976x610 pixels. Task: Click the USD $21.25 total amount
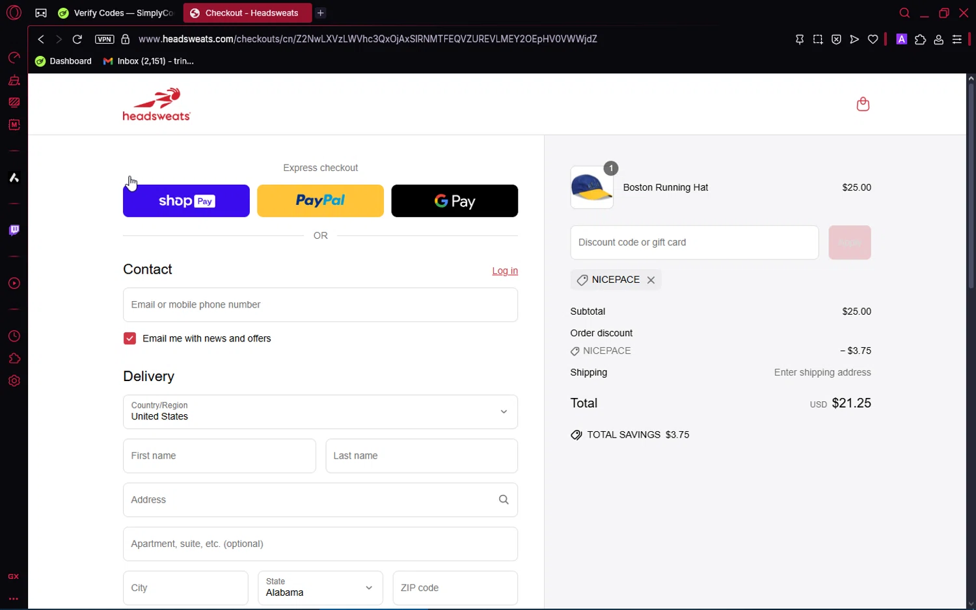pos(840,403)
